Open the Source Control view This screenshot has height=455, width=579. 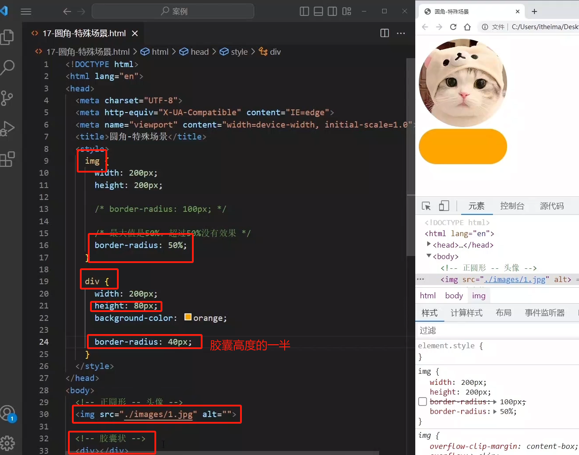7,98
